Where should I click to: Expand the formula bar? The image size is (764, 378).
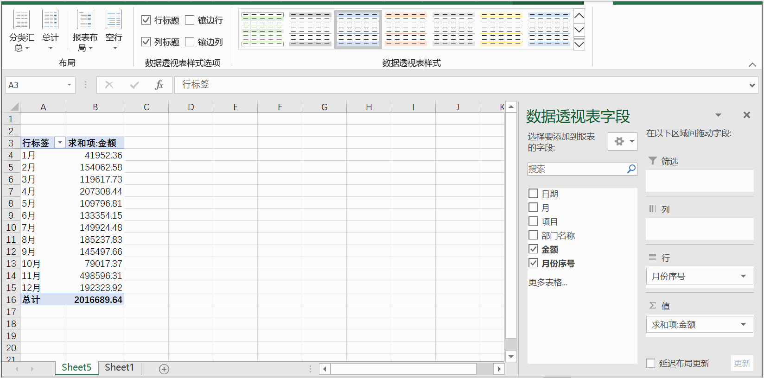pyautogui.click(x=752, y=85)
